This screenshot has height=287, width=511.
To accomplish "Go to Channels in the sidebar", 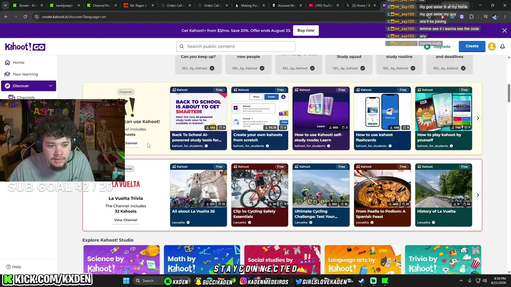I will click(x=26, y=97).
